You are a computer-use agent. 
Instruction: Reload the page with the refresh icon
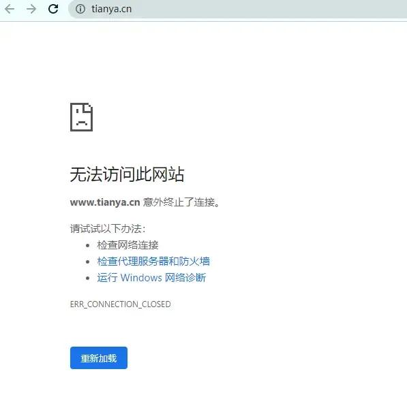[x=53, y=9]
